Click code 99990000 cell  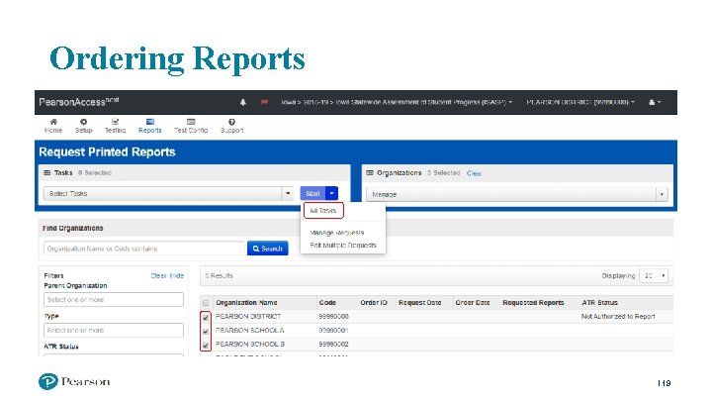(333, 317)
